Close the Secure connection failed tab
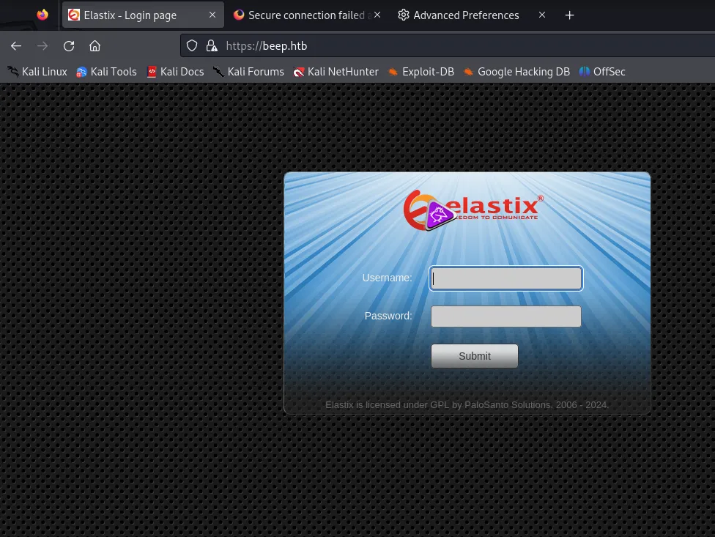Screen dimensions: 715x537 377,15
